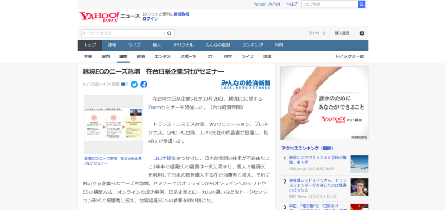
Task: Open the スポーツ category
Action: [188, 57]
